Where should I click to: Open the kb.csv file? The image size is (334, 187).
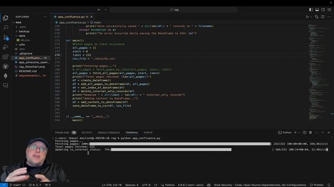[25, 40]
